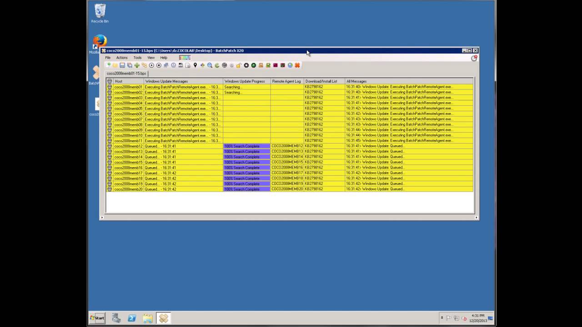The width and height of the screenshot is (582, 327).
Task: Click the clock scheduler toolbar icon
Action: 173,65
